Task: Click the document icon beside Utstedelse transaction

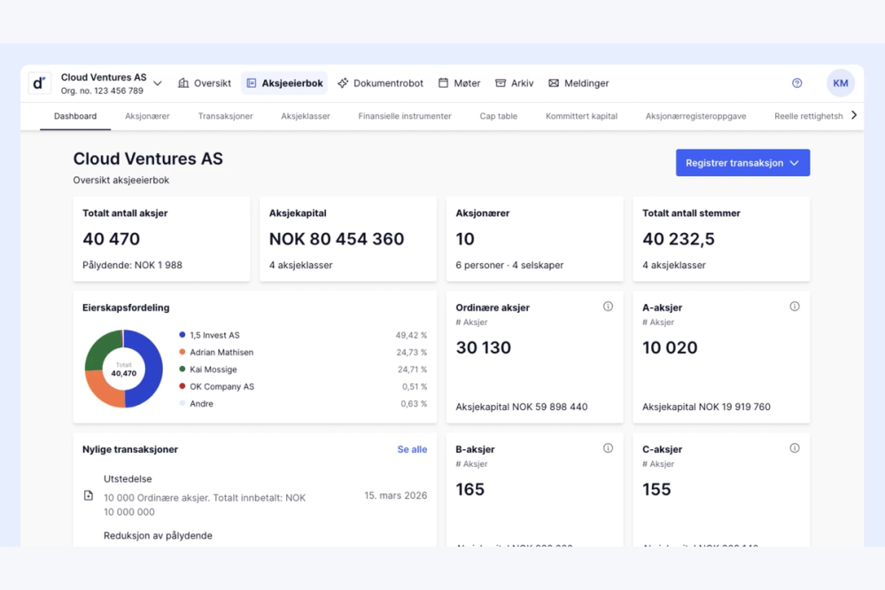Action: point(89,496)
